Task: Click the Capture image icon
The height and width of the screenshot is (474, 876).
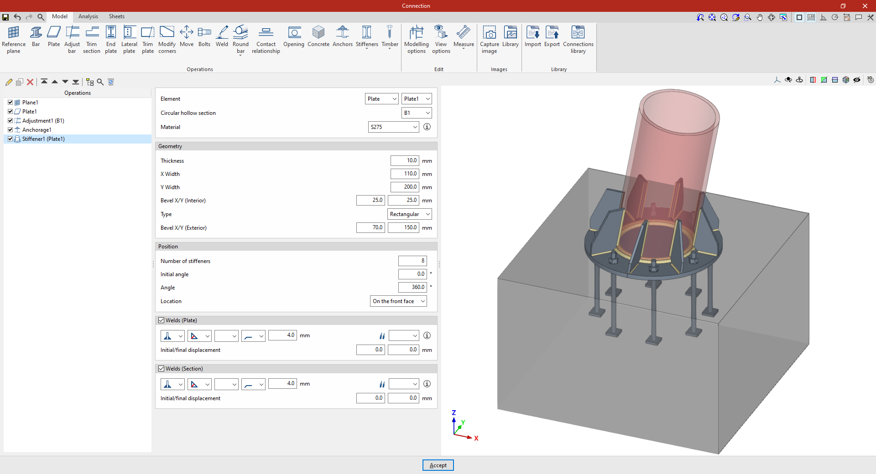Action: pos(489,39)
